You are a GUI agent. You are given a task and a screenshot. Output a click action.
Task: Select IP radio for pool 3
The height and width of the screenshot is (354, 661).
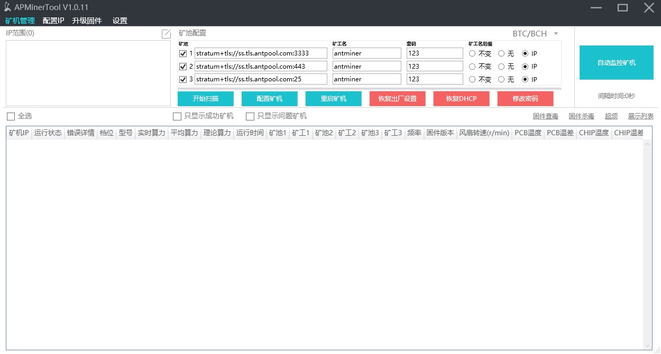pos(525,79)
